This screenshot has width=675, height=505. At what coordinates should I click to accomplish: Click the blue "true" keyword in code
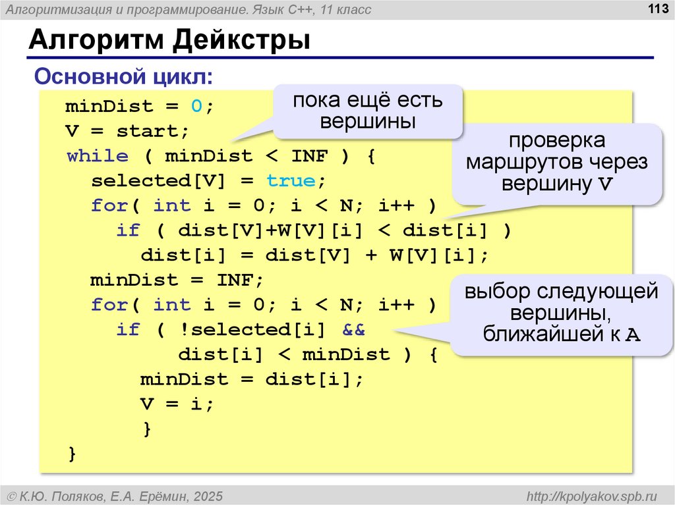291,181
